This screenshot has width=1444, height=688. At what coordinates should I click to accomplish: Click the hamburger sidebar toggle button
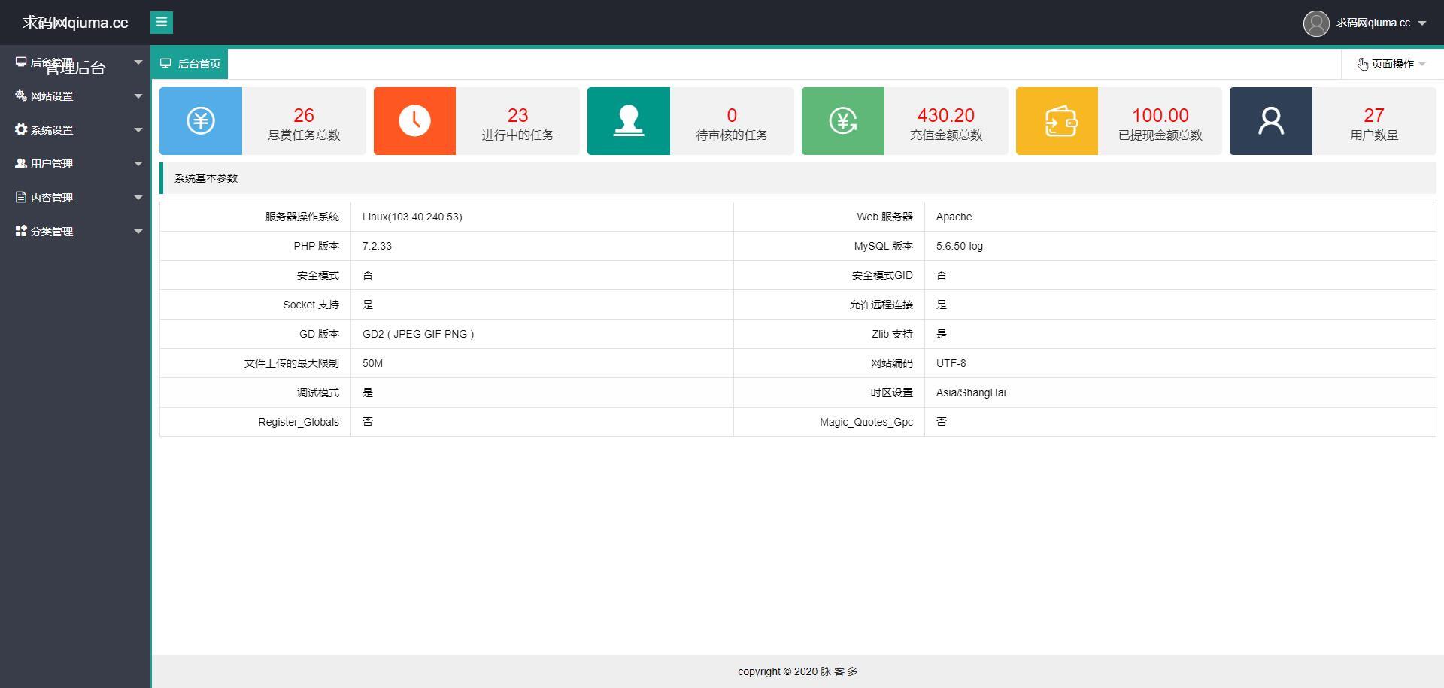[x=161, y=23]
